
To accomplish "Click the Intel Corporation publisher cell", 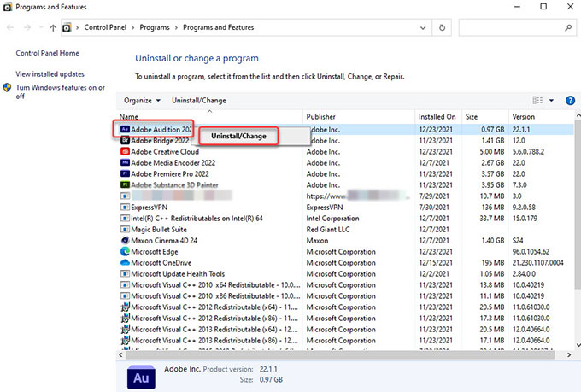I will click(x=332, y=219).
